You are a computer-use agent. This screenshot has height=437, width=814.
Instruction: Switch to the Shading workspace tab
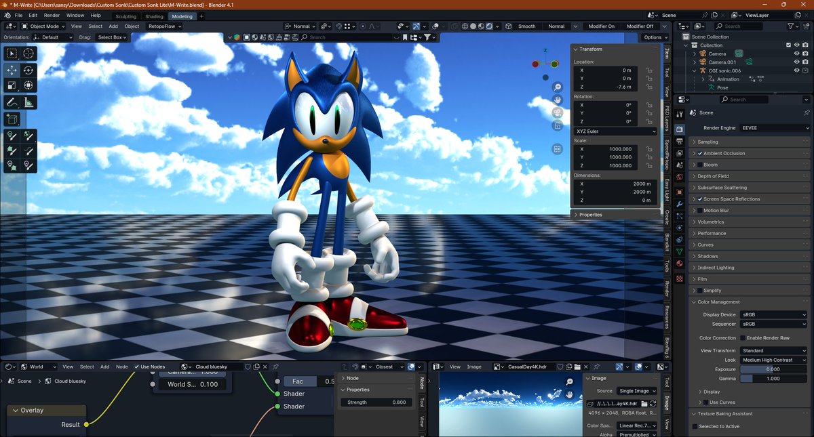pyautogui.click(x=154, y=16)
